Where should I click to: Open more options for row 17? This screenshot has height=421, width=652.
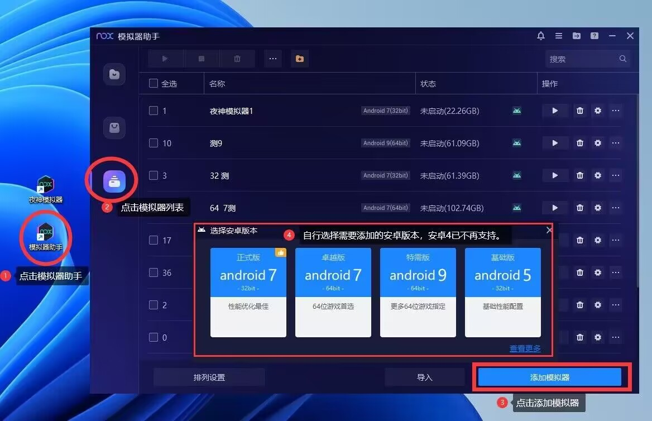pos(616,240)
